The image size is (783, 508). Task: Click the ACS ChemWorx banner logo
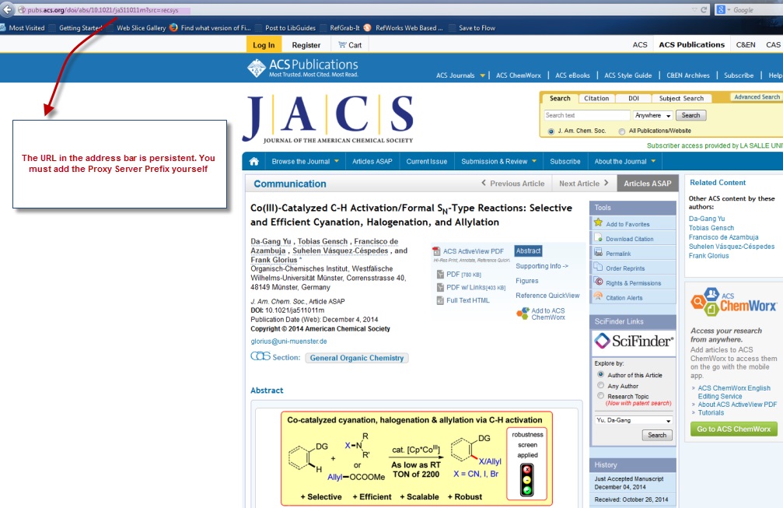coord(733,302)
